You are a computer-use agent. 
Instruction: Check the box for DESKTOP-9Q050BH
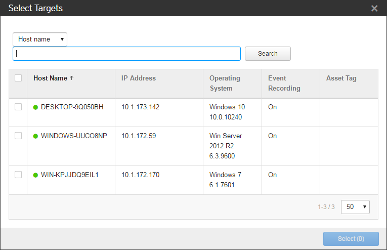[x=18, y=107]
